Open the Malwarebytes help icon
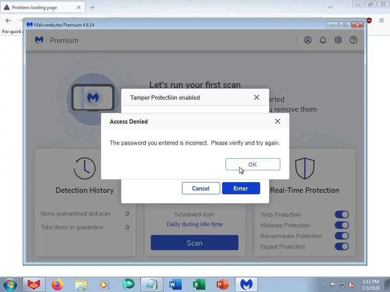The height and width of the screenshot is (292, 390). (353, 40)
